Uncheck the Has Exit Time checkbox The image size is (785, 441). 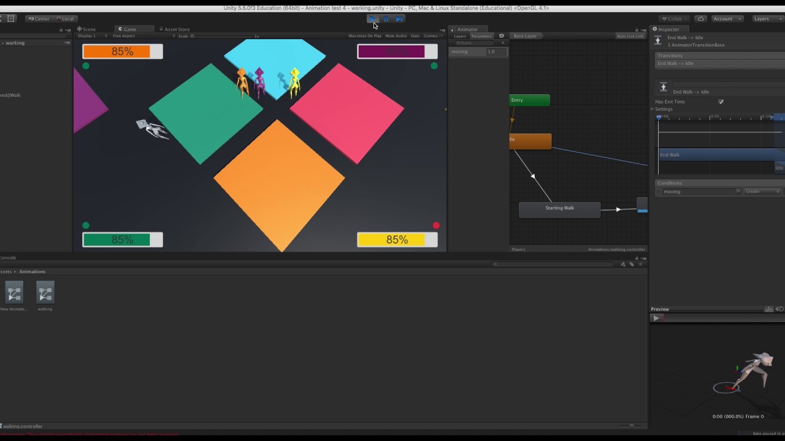click(721, 102)
